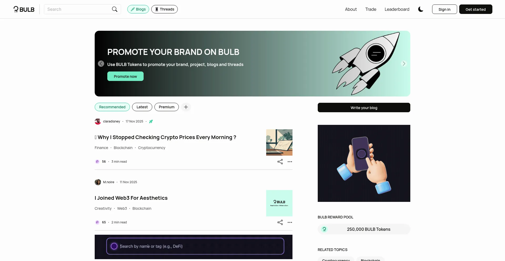Click the Promote now button

pos(125,76)
